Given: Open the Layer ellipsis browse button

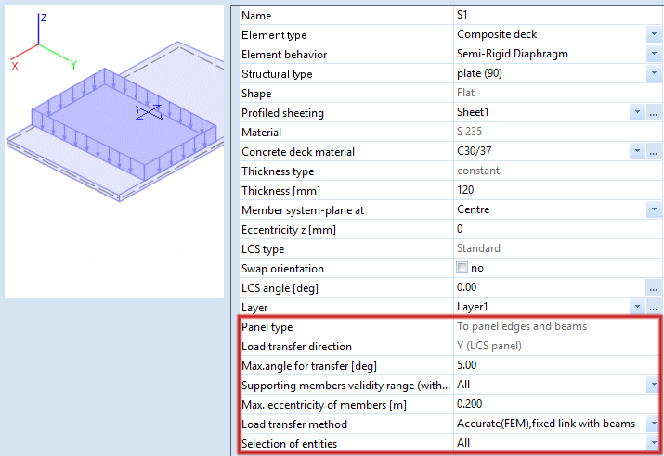Looking at the screenshot, I should click(x=654, y=307).
